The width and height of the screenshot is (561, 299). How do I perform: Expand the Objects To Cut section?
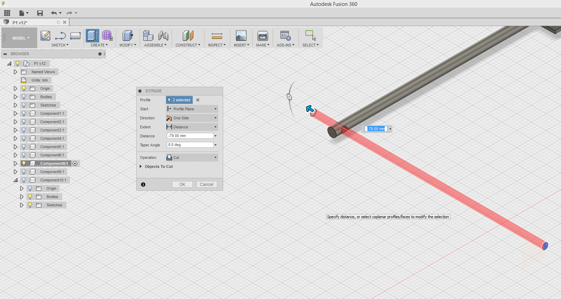(x=141, y=166)
